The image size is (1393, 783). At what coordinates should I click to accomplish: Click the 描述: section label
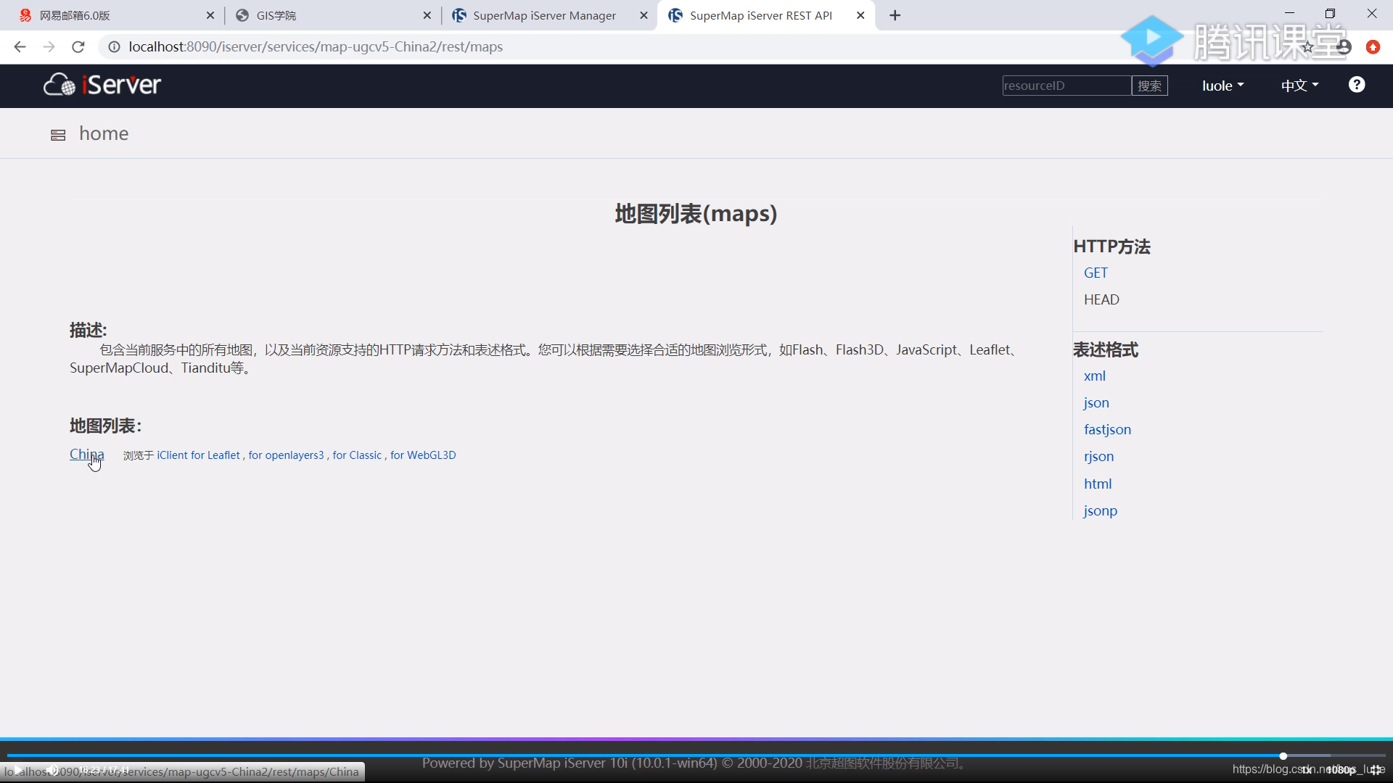click(x=89, y=331)
